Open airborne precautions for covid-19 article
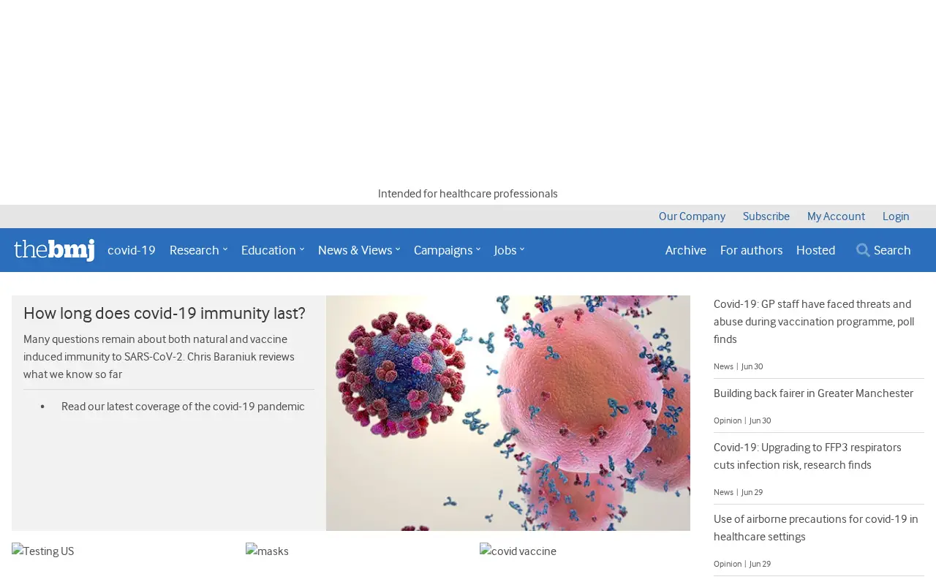 click(816, 528)
